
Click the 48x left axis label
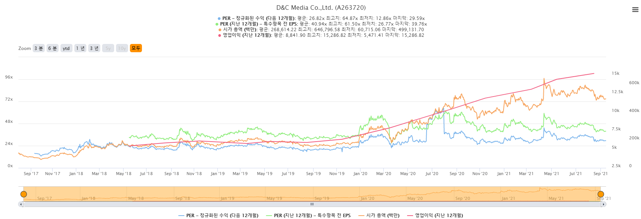point(9,121)
